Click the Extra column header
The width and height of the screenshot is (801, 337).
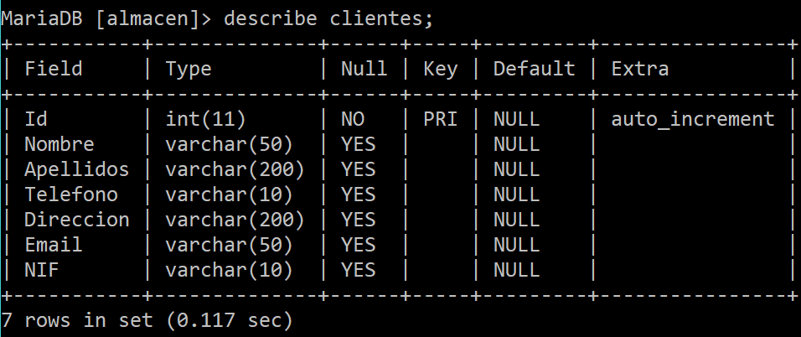click(x=640, y=69)
